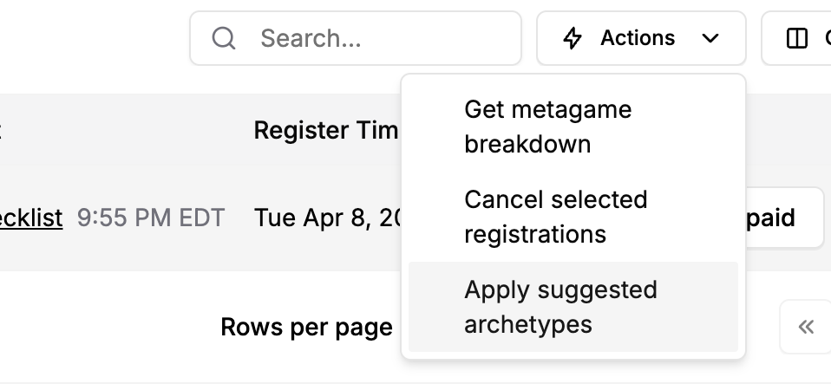Open the partially visible columns button

click(x=796, y=39)
